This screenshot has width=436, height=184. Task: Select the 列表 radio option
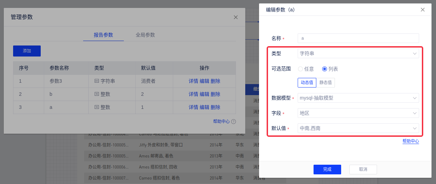325,69
